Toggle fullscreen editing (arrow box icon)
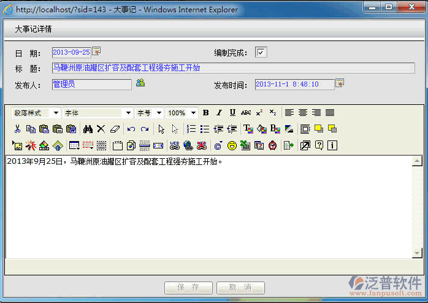The width and height of the screenshot is (428, 303). (305, 145)
